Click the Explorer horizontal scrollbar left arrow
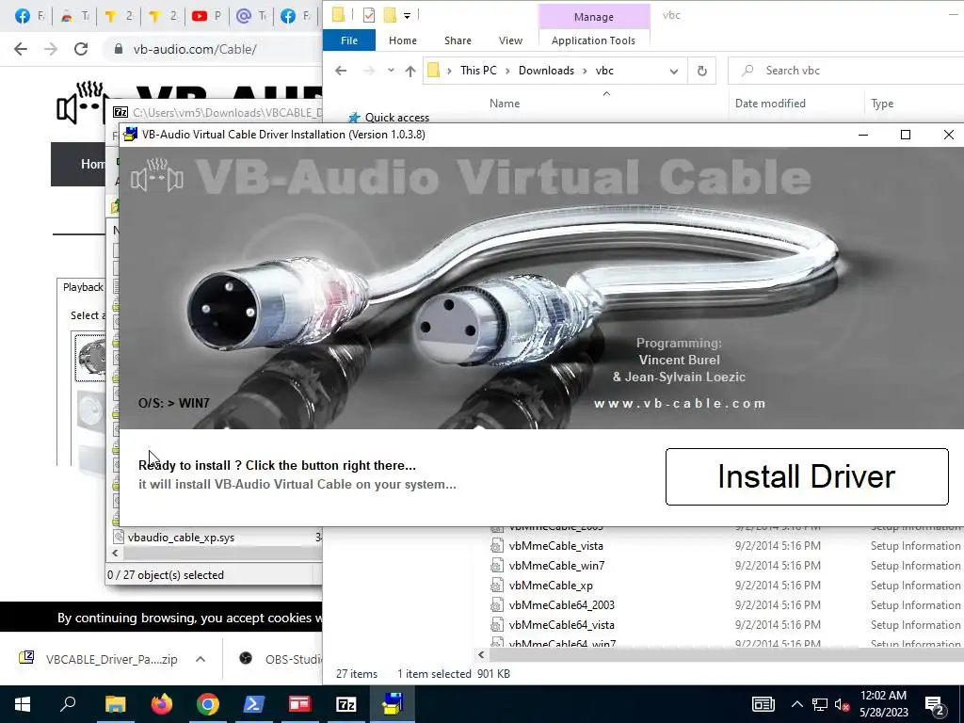The height and width of the screenshot is (723, 964). (x=481, y=655)
